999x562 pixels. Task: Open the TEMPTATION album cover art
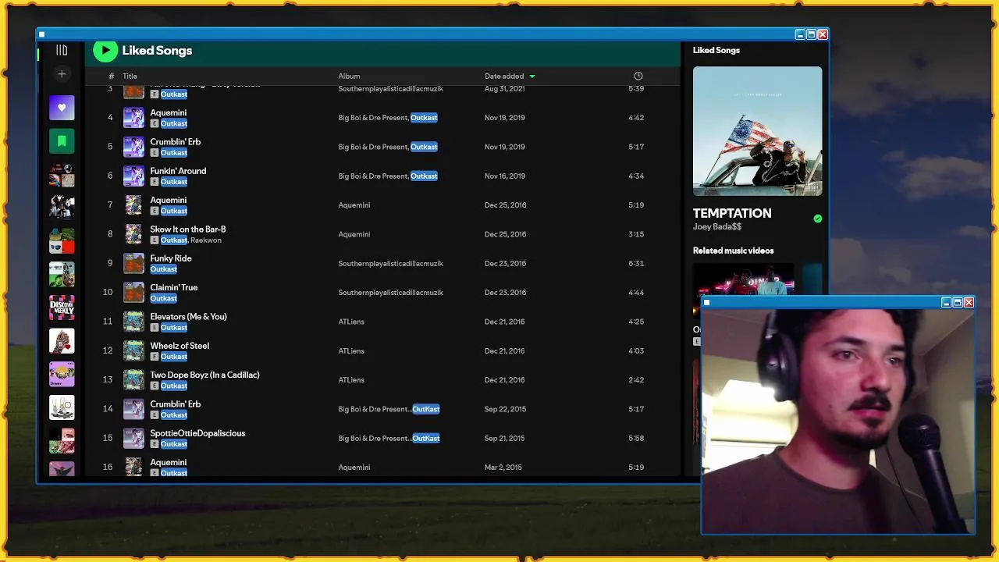tap(757, 131)
